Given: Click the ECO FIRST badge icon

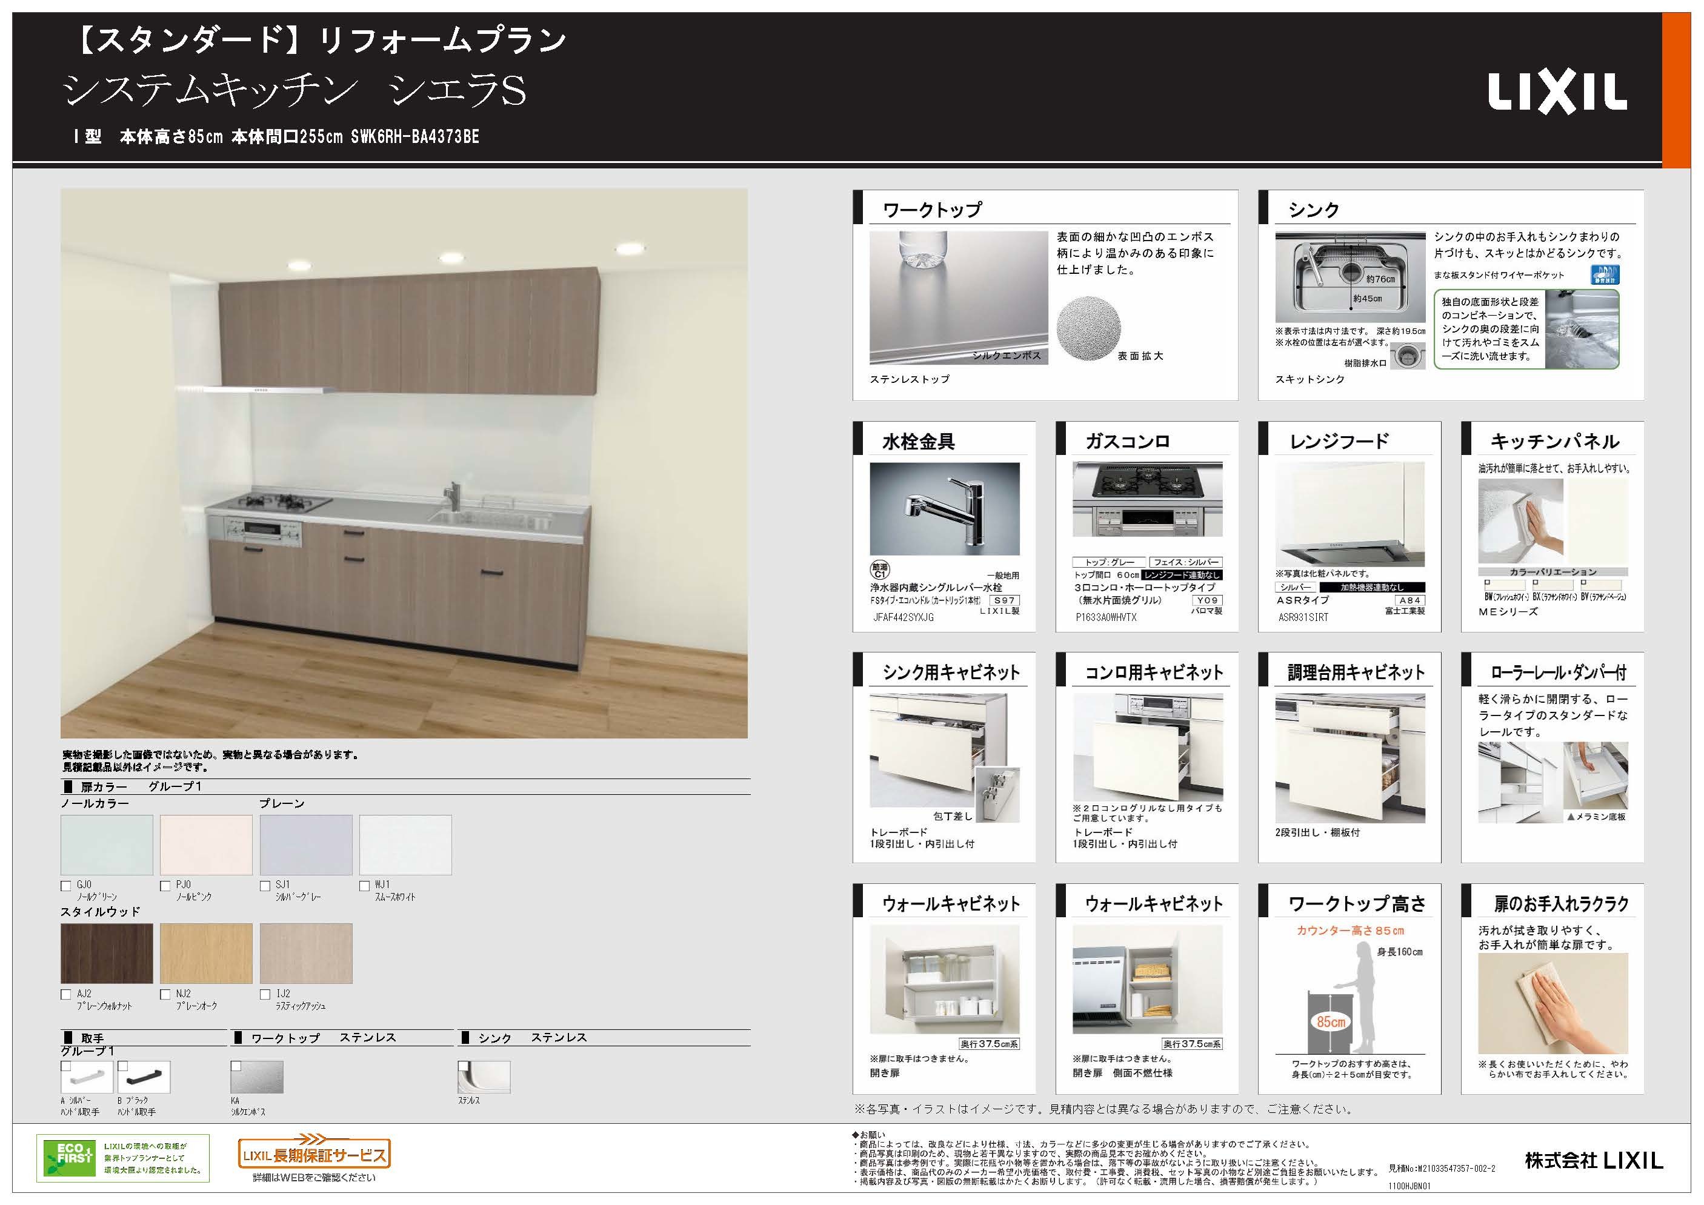Looking at the screenshot, I should point(70,1158).
